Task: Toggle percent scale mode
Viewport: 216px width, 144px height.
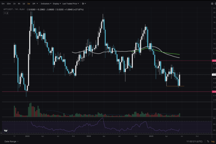Action: pos(208,141)
